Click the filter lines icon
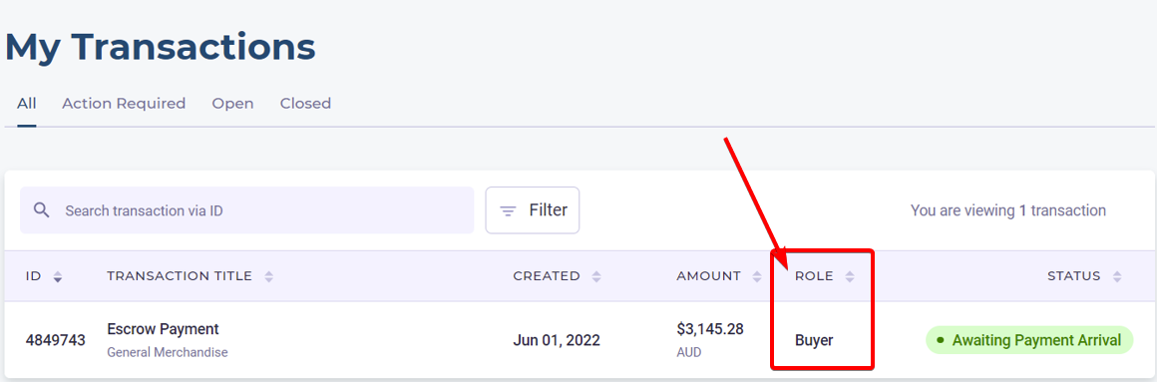The height and width of the screenshot is (382, 1157). [508, 210]
